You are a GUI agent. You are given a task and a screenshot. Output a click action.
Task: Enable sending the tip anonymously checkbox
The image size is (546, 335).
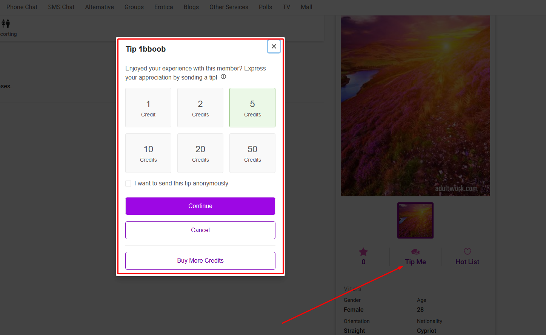click(128, 184)
